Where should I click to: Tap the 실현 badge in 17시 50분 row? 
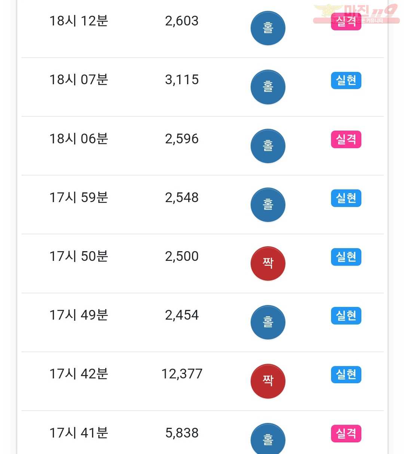(346, 257)
